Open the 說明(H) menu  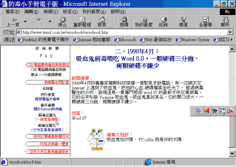pos(118,12)
